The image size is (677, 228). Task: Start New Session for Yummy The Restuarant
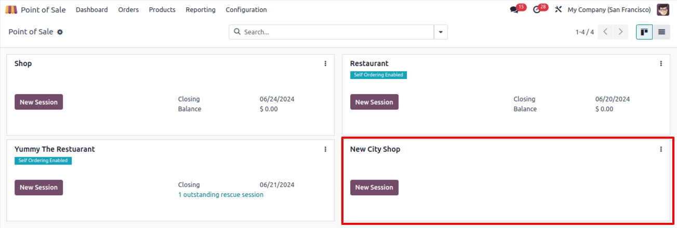[x=38, y=187]
